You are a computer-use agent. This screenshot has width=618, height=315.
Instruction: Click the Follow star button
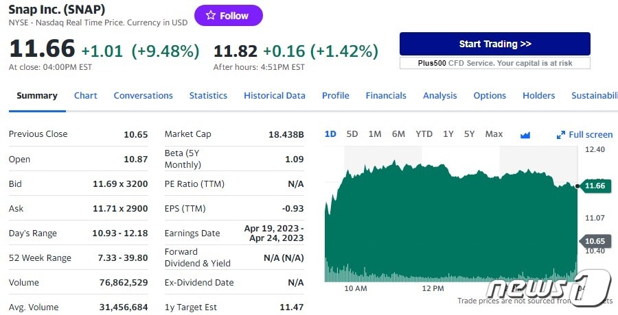pyautogui.click(x=228, y=16)
